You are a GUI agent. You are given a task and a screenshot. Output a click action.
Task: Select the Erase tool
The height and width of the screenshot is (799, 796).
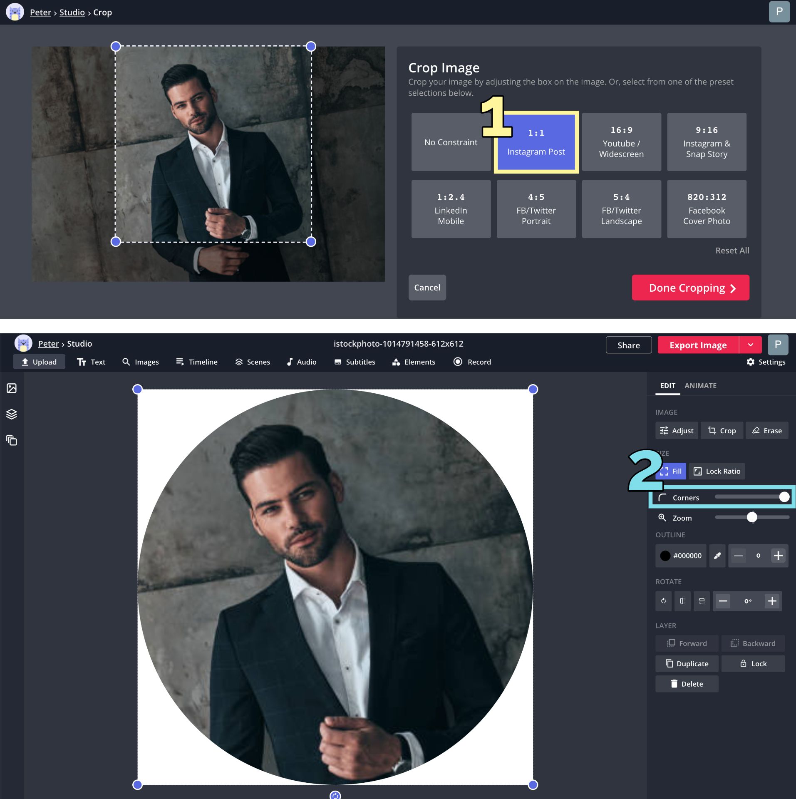click(x=767, y=430)
